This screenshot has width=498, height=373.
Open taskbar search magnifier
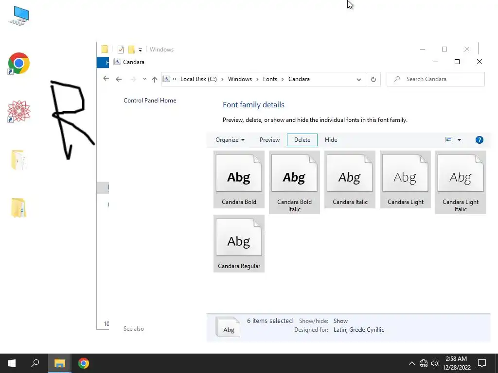click(x=35, y=363)
